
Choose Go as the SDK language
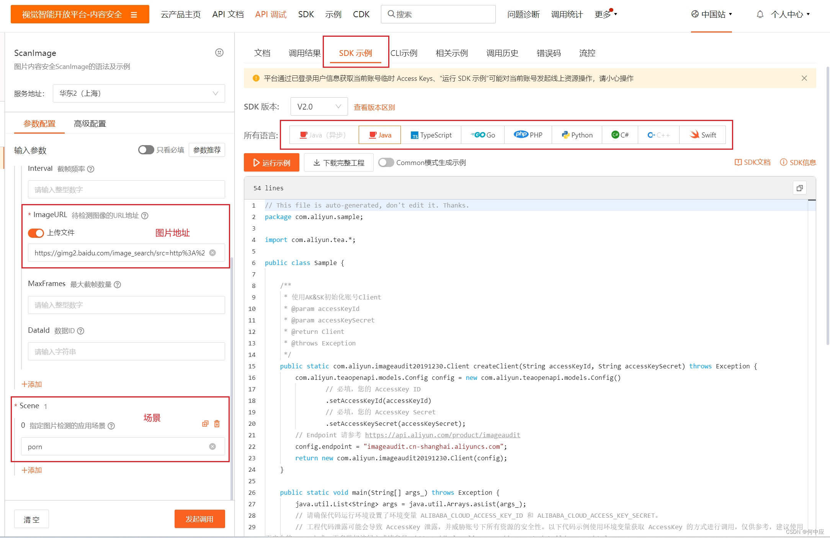coord(483,135)
